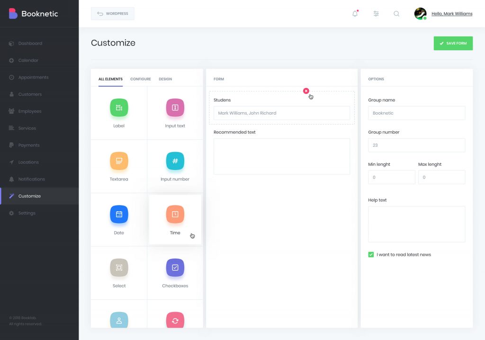Image resolution: width=485 pixels, height=340 pixels.
Task: Add the purple Checkboxes element
Action: click(175, 273)
